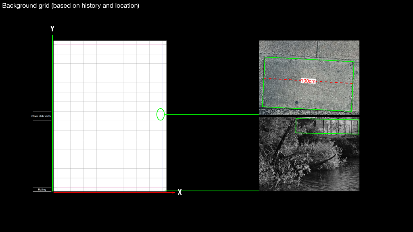Select the Y axis label

(52, 29)
